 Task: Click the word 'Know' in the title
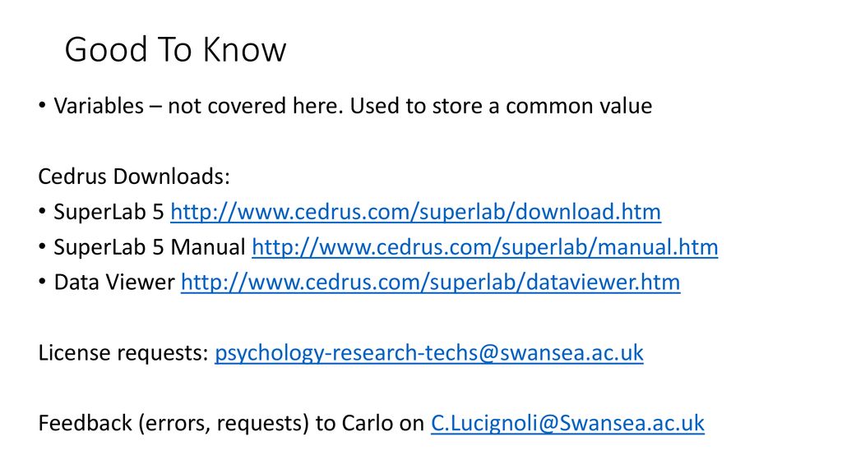coord(245,49)
